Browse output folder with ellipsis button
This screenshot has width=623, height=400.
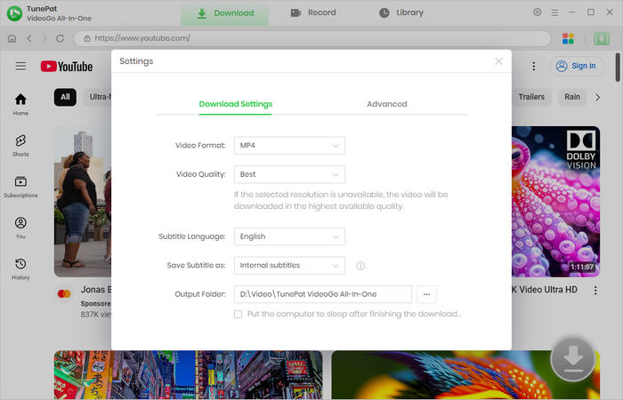[426, 294]
